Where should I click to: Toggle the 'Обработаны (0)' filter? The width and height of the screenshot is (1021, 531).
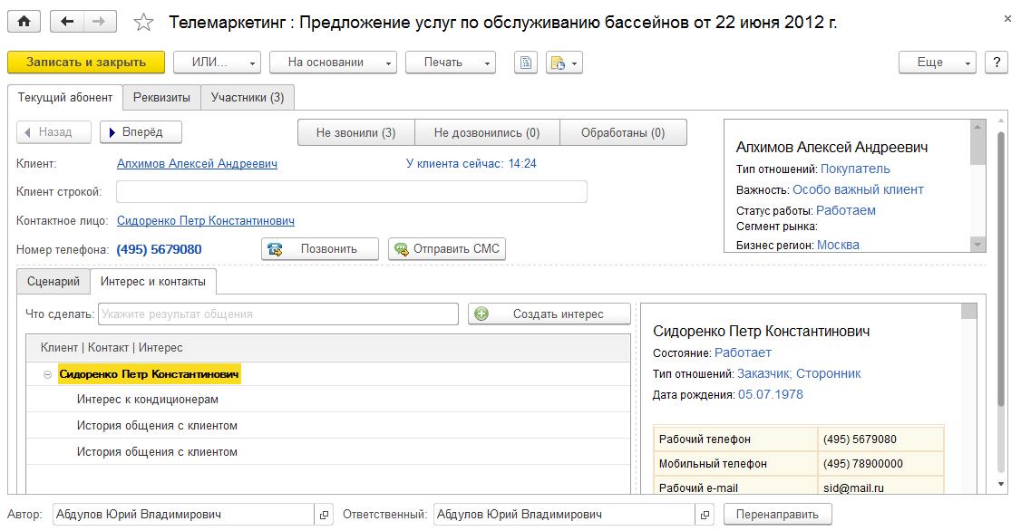click(623, 132)
